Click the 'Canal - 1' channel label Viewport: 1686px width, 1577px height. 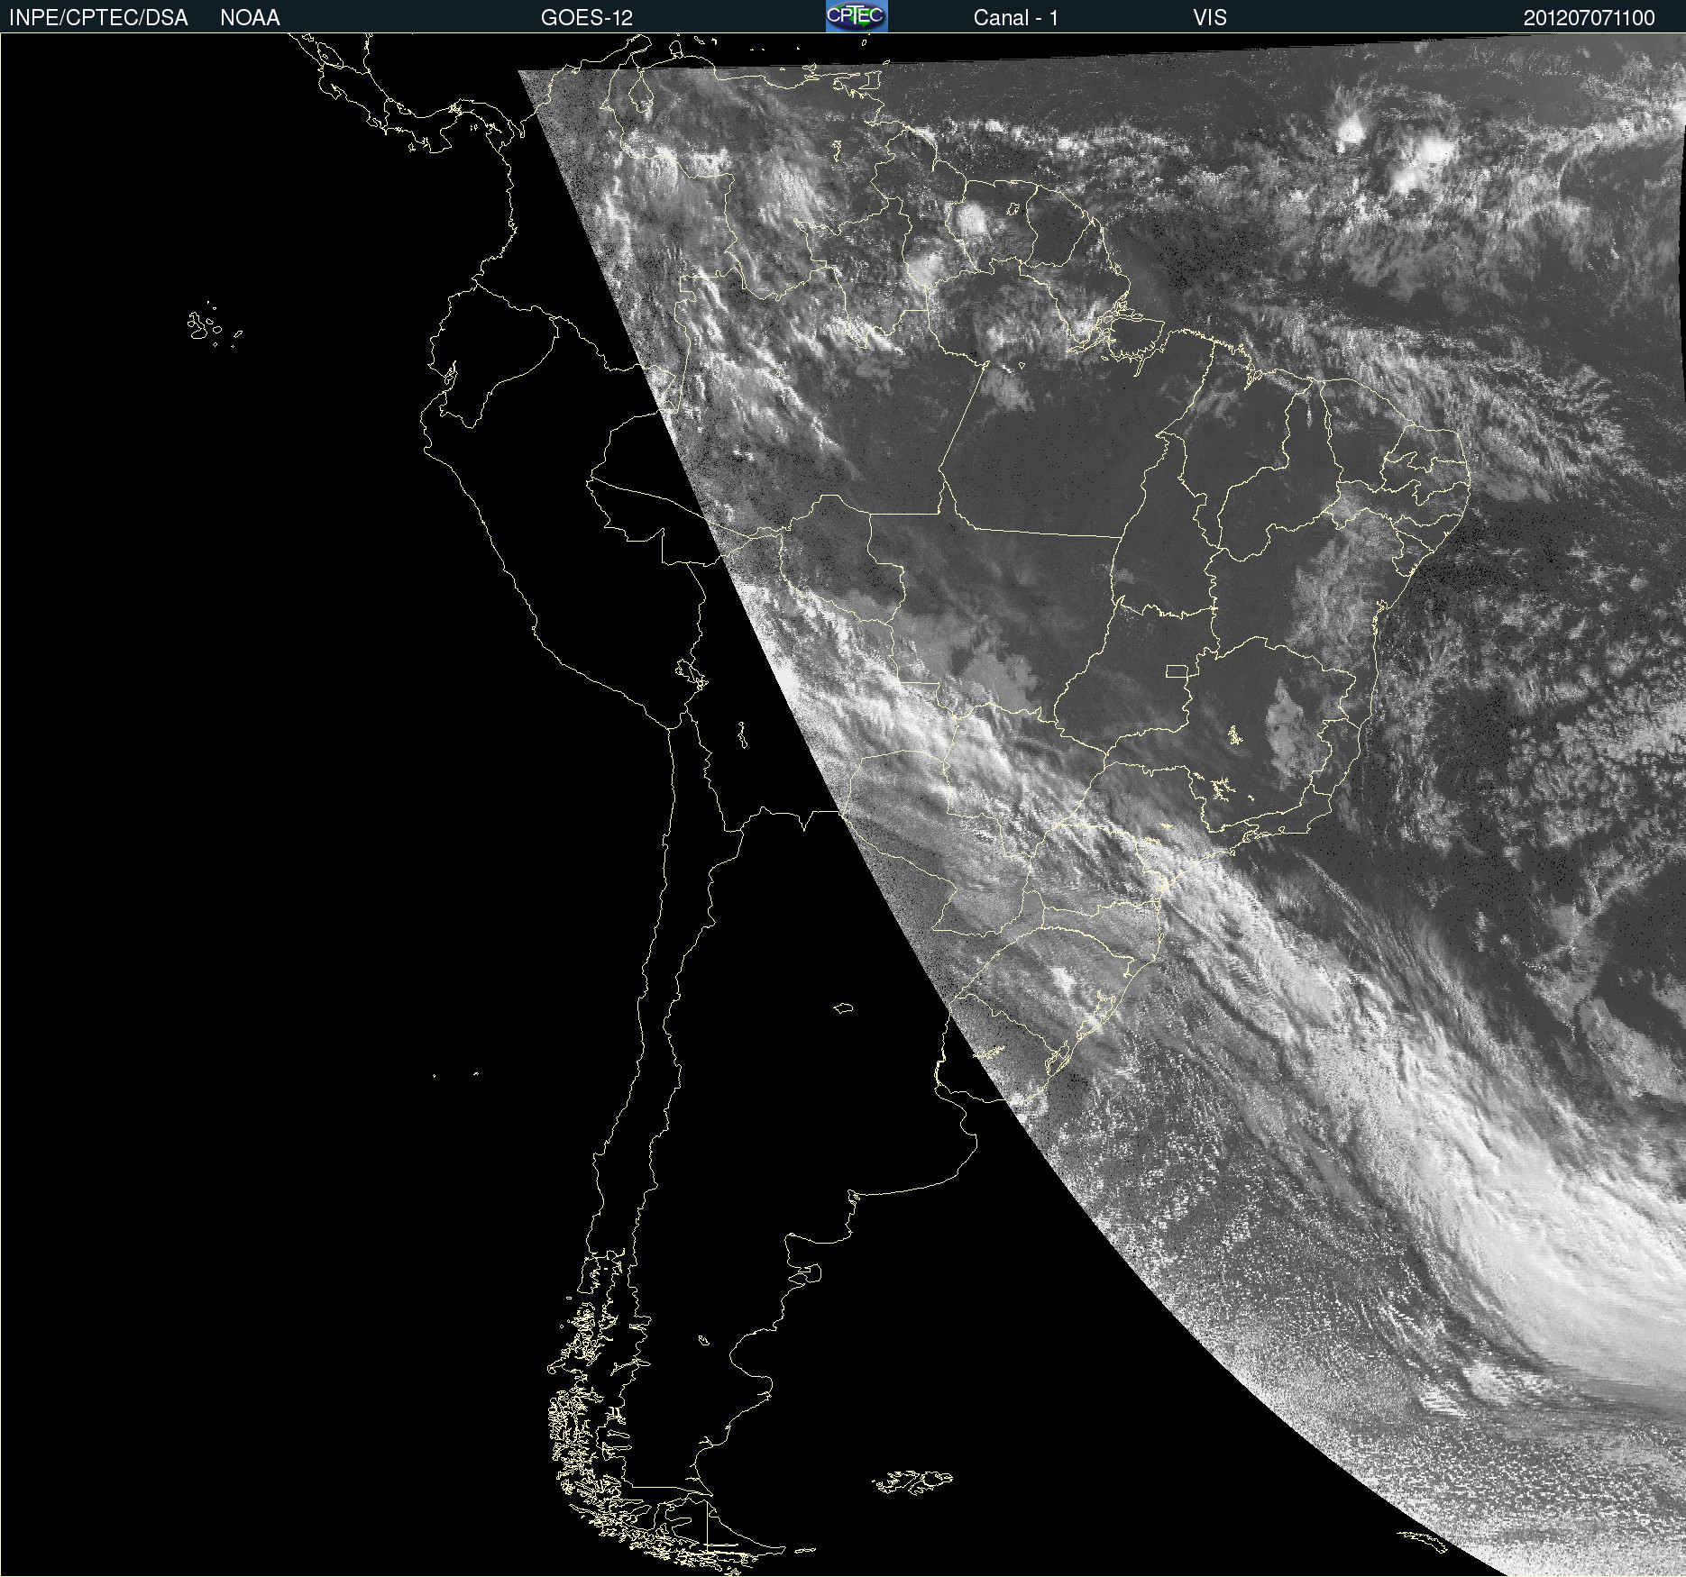click(x=1016, y=18)
